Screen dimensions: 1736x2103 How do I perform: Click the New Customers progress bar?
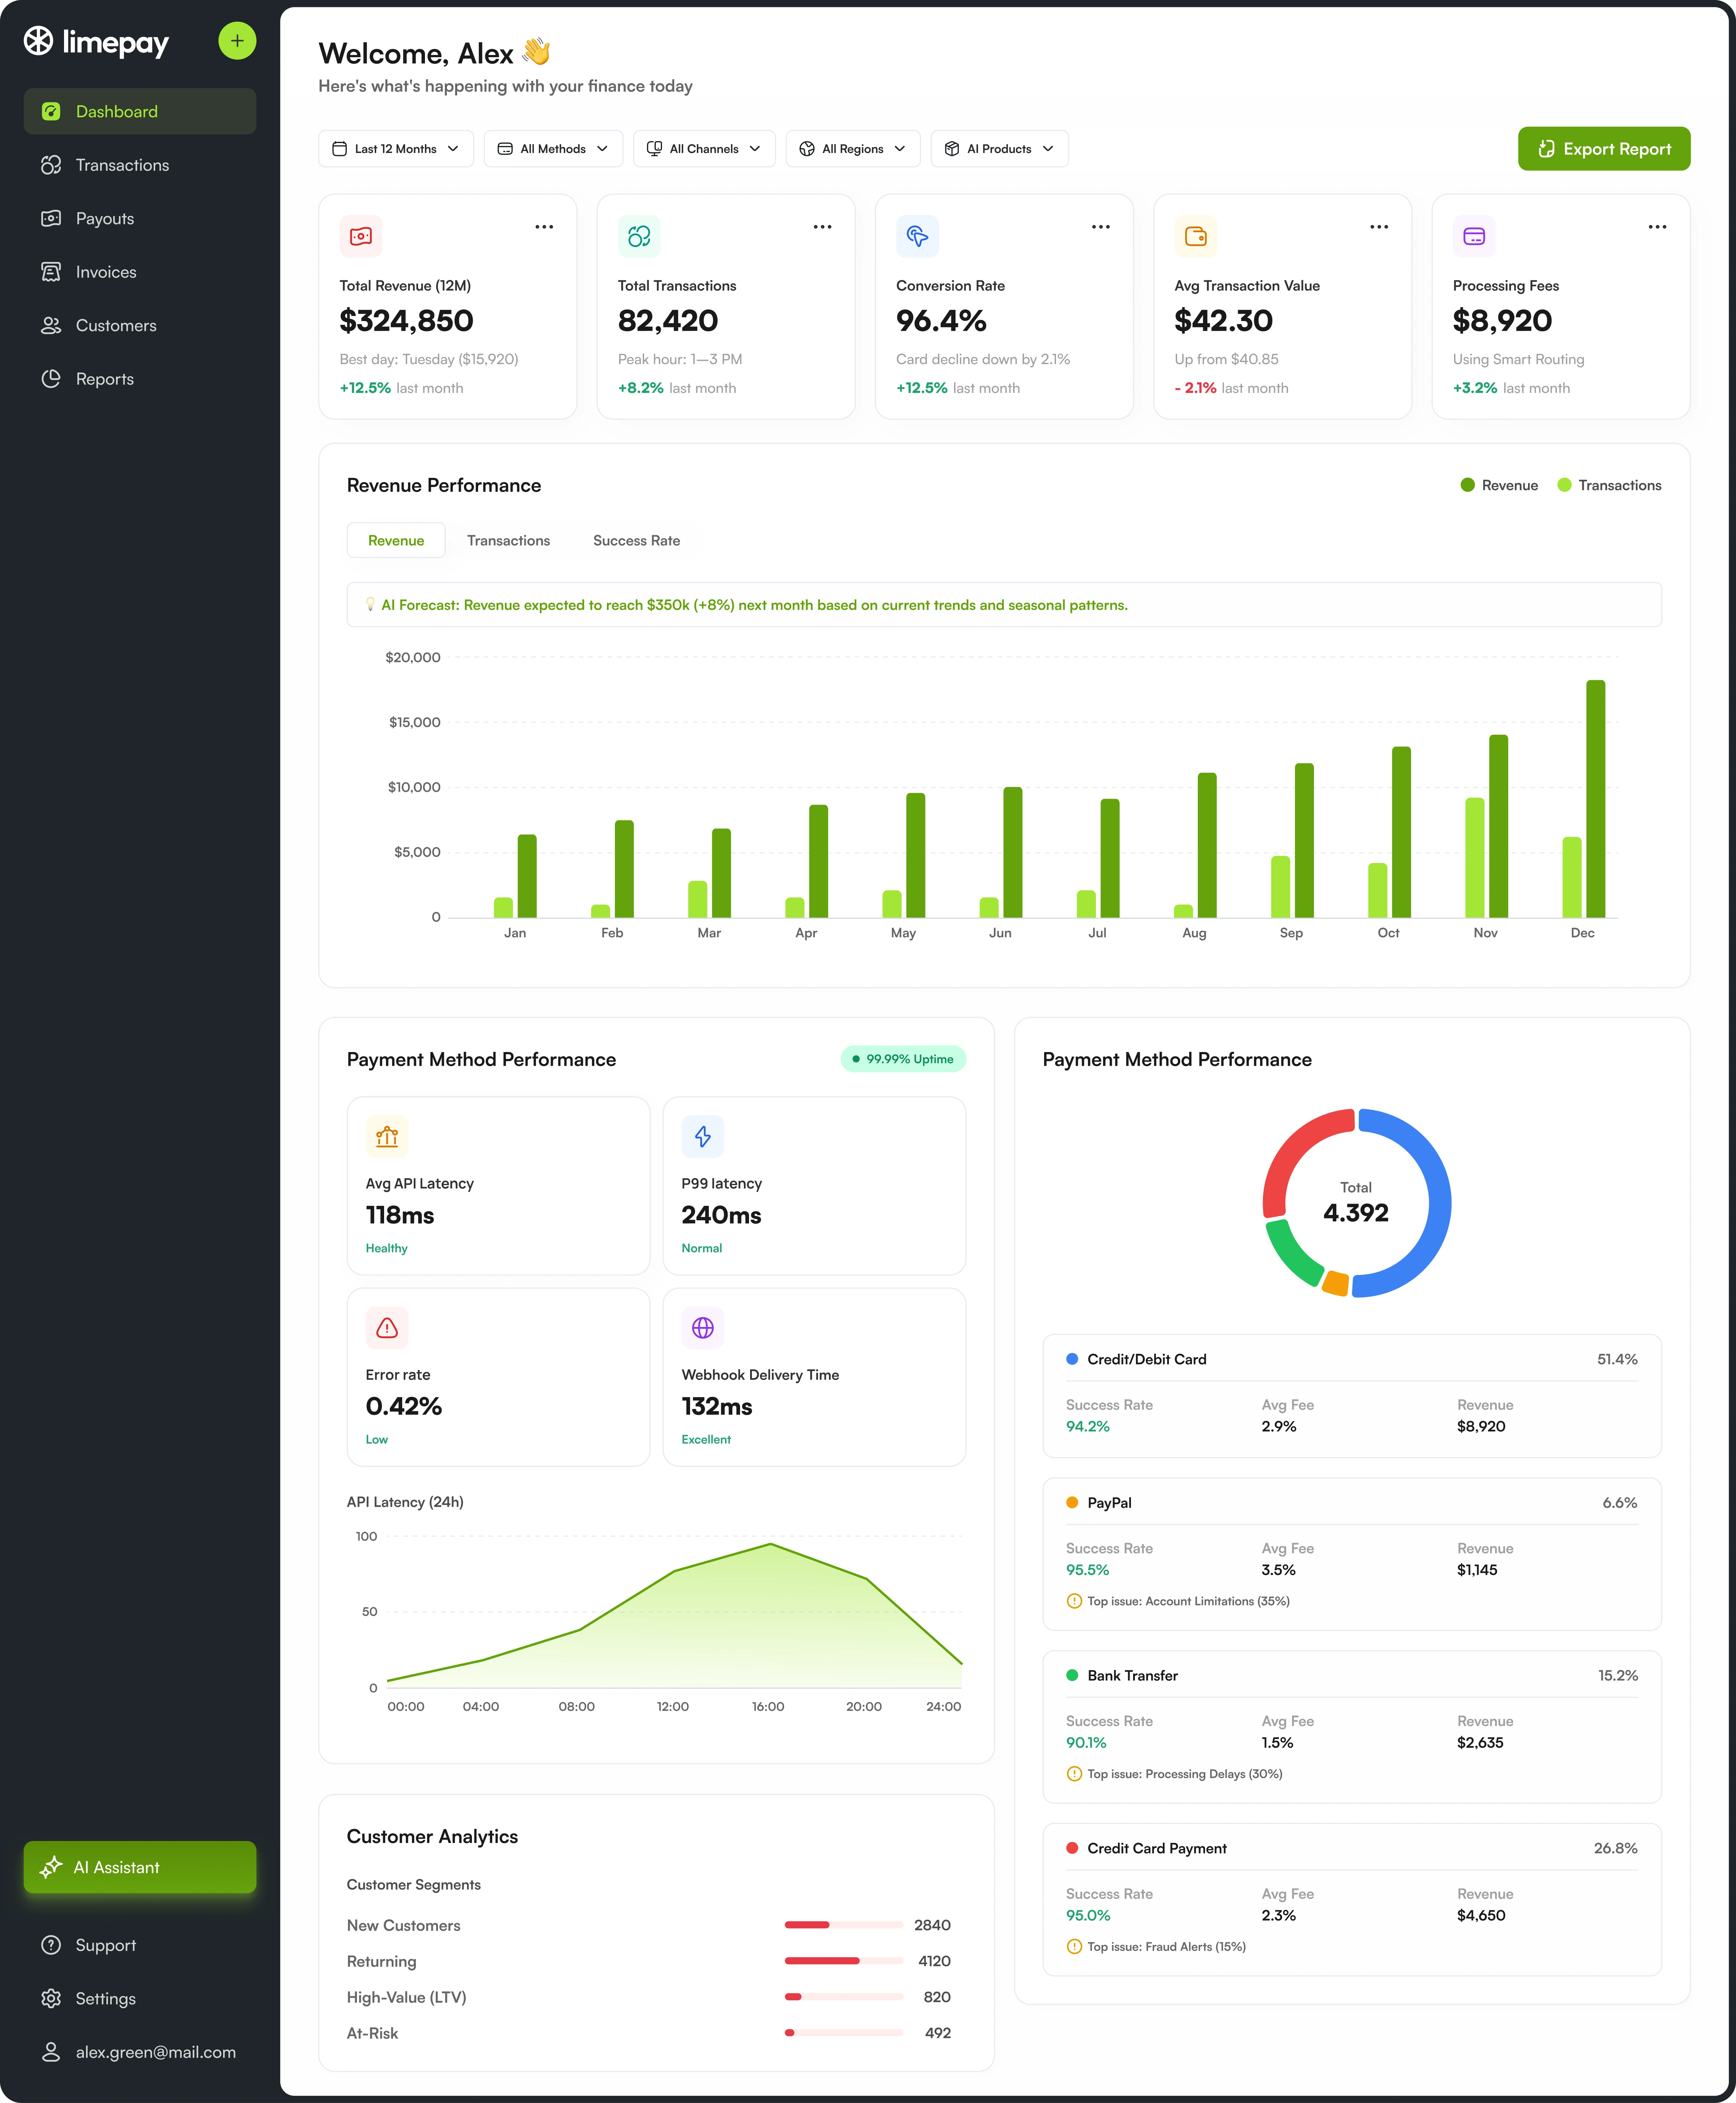pyautogui.click(x=844, y=1925)
